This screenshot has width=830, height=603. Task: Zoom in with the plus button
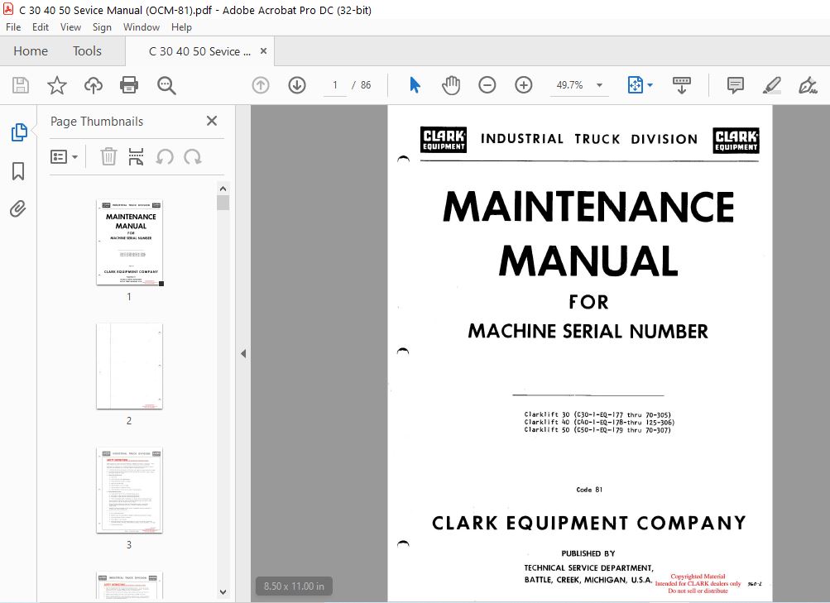tap(524, 85)
